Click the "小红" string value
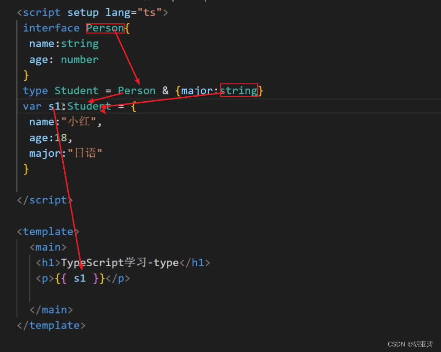Image resolution: width=441 pixels, height=352 pixels. tap(78, 122)
